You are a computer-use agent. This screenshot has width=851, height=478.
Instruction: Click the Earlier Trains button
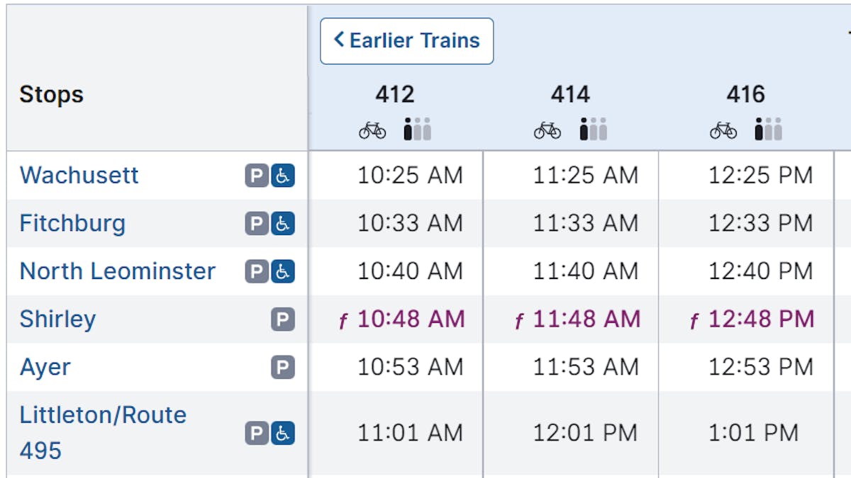click(406, 41)
